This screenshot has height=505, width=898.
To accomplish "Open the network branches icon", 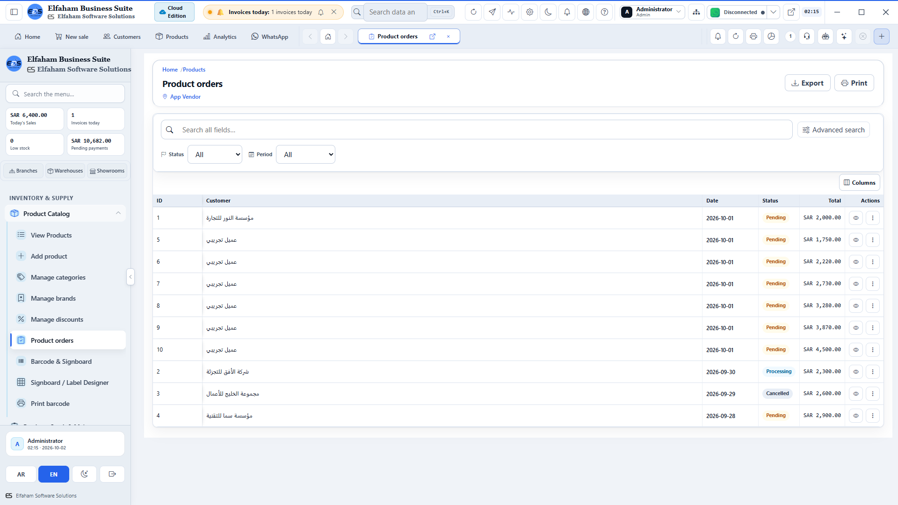I will point(696,12).
